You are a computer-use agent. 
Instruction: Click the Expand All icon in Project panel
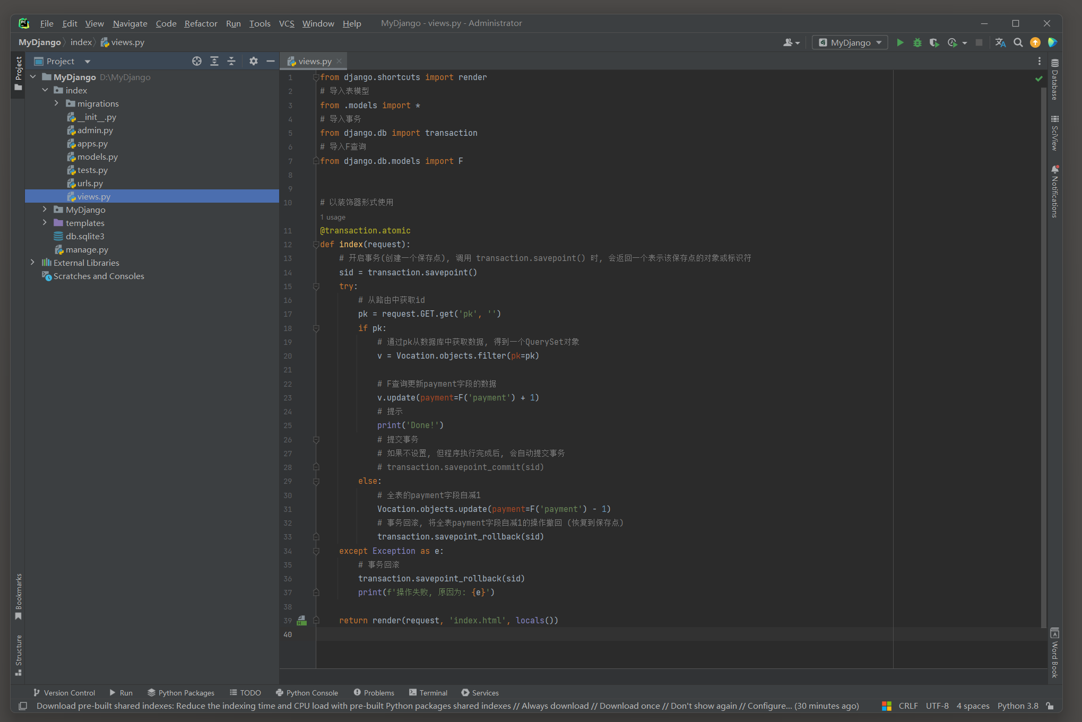click(x=214, y=61)
